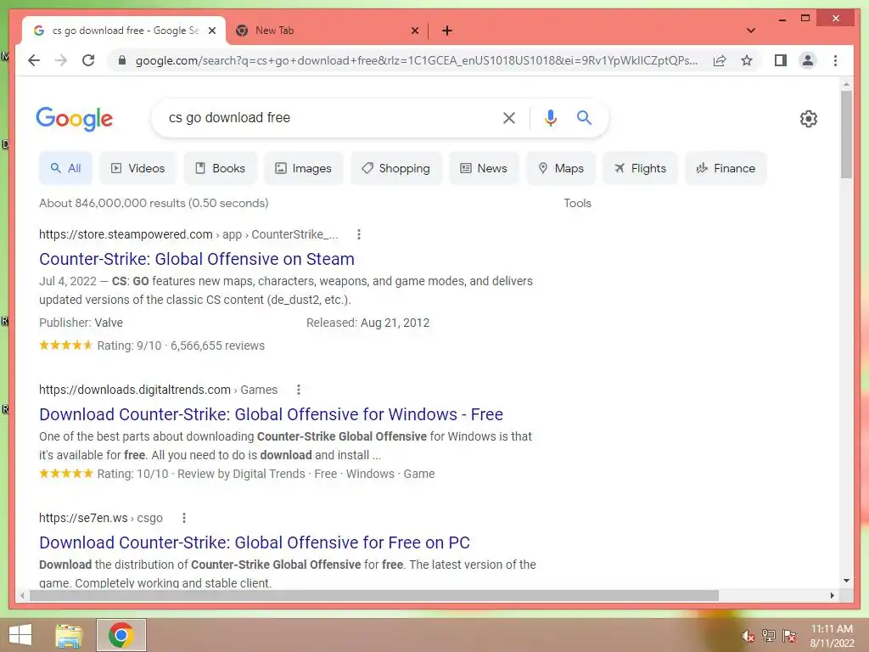
Task: Close the cs go download free tab
Action: click(211, 31)
